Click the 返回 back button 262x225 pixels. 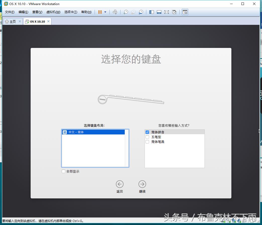[x=120, y=184]
